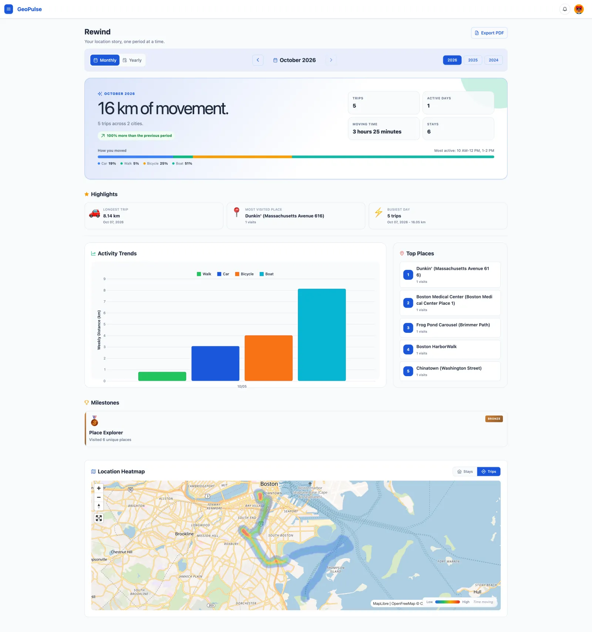
Task: Click the BRONZE badge
Action: pyautogui.click(x=494, y=419)
